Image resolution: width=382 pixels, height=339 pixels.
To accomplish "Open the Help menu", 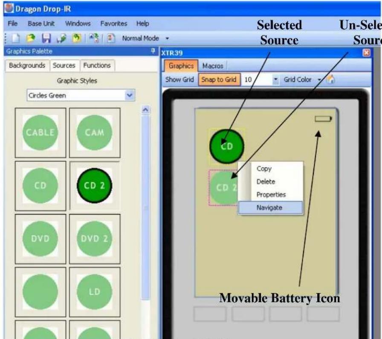I will pyautogui.click(x=142, y=23).
